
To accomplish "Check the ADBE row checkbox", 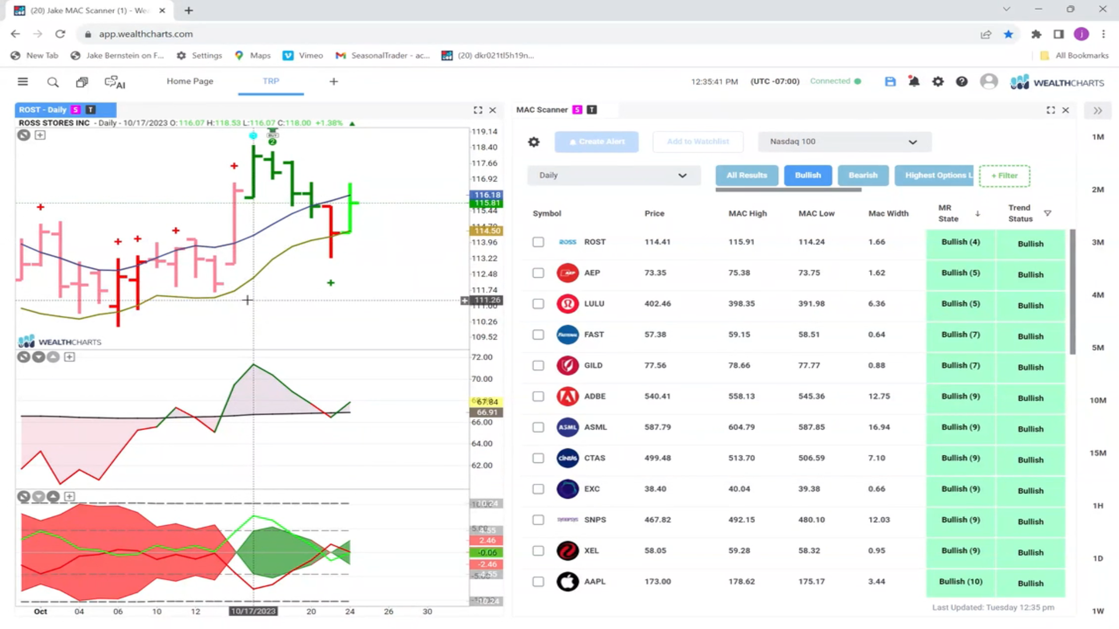I will [538, 396].
